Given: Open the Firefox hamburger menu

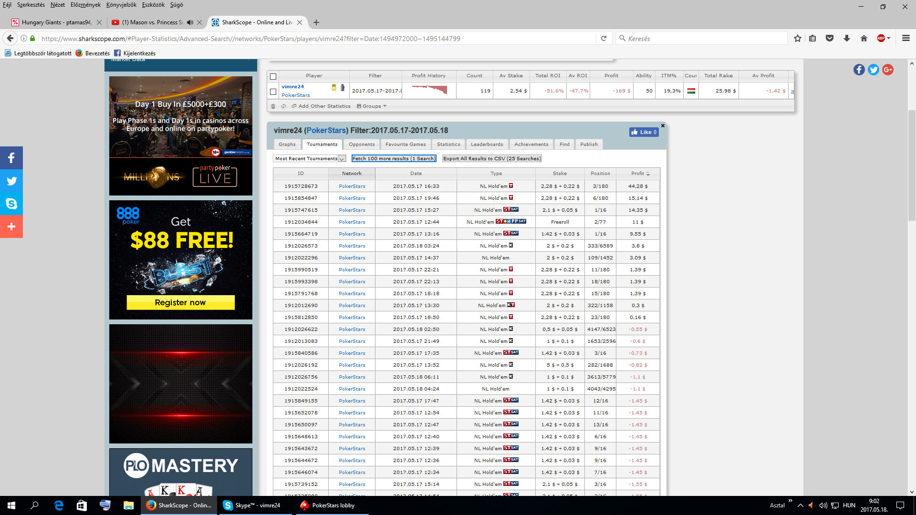Looking at the screenshot, I should coord(906,39).
